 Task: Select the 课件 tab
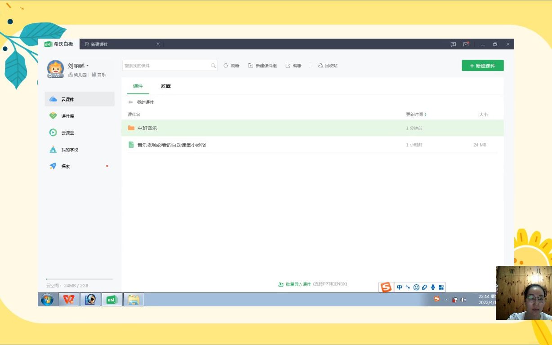pyautogui.click(x=138, y=86)
